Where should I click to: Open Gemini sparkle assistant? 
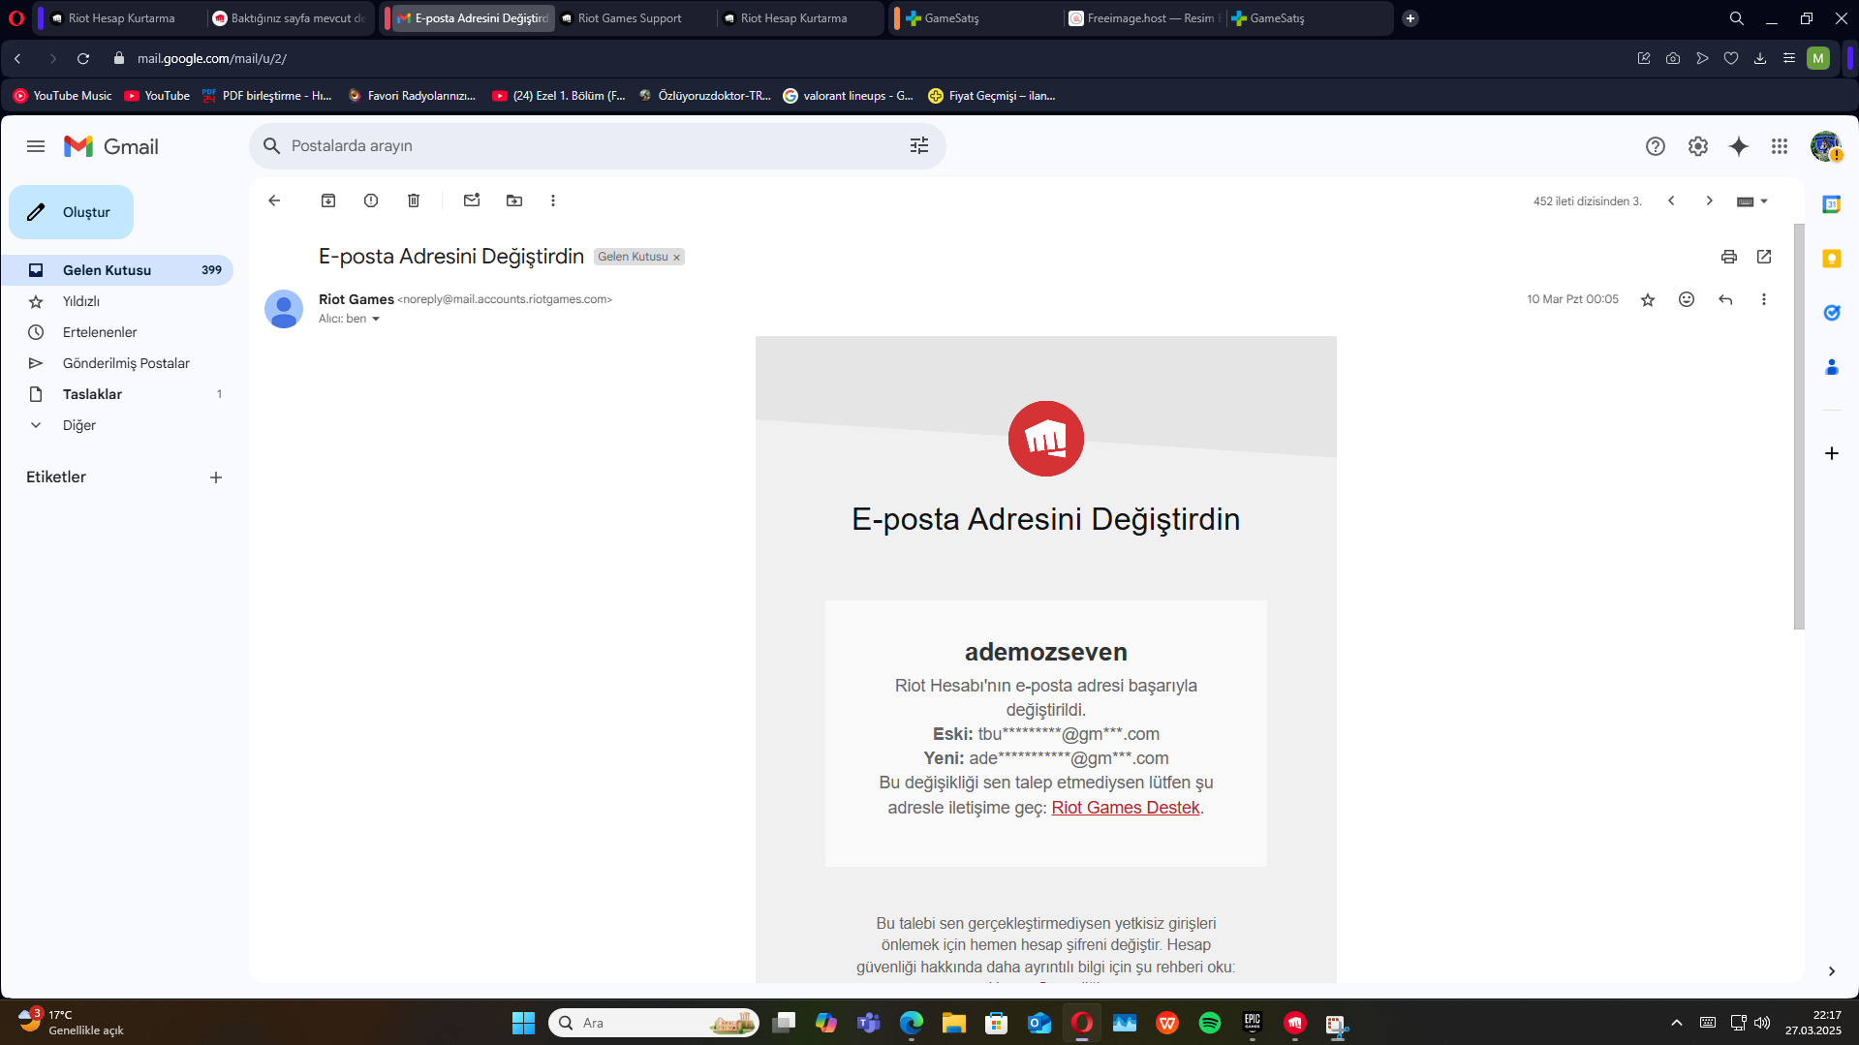(x=1739, y=146)
